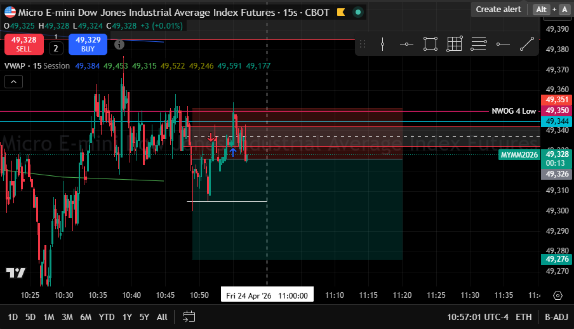574x329 pixels.
Task: Switch to YTD date range
Action: pyautogui.click(x=107, y=317)
